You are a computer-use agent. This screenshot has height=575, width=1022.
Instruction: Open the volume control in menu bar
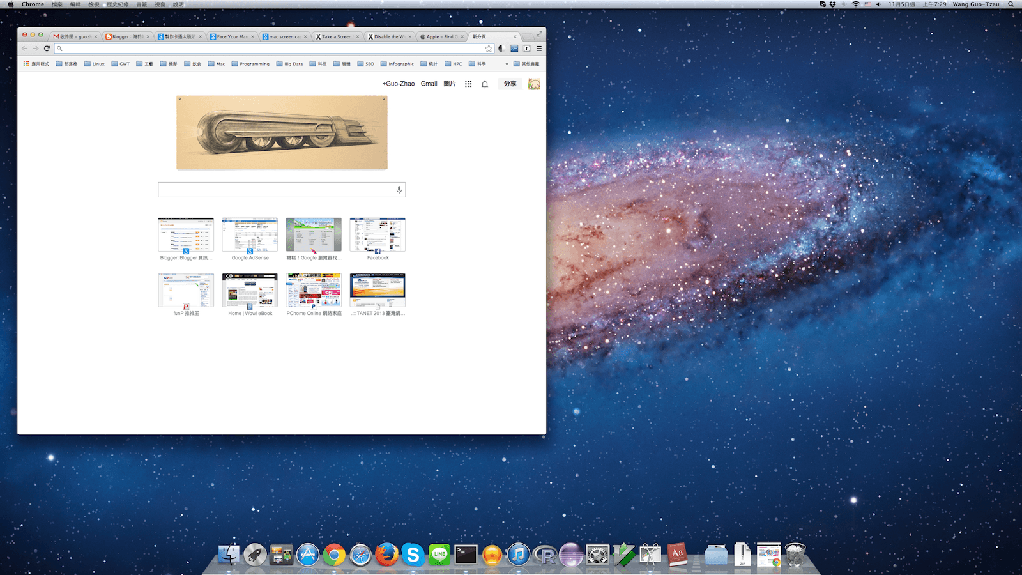[x=878, y=4]
